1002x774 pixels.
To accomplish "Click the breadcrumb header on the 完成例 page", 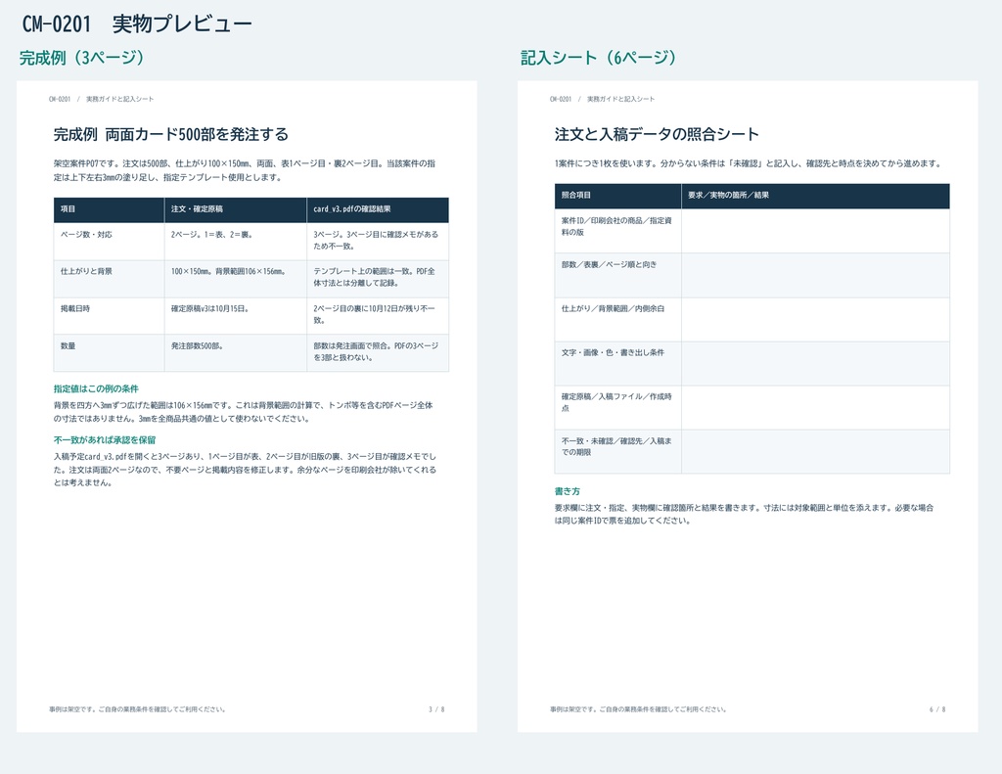I will coord(101,99).
